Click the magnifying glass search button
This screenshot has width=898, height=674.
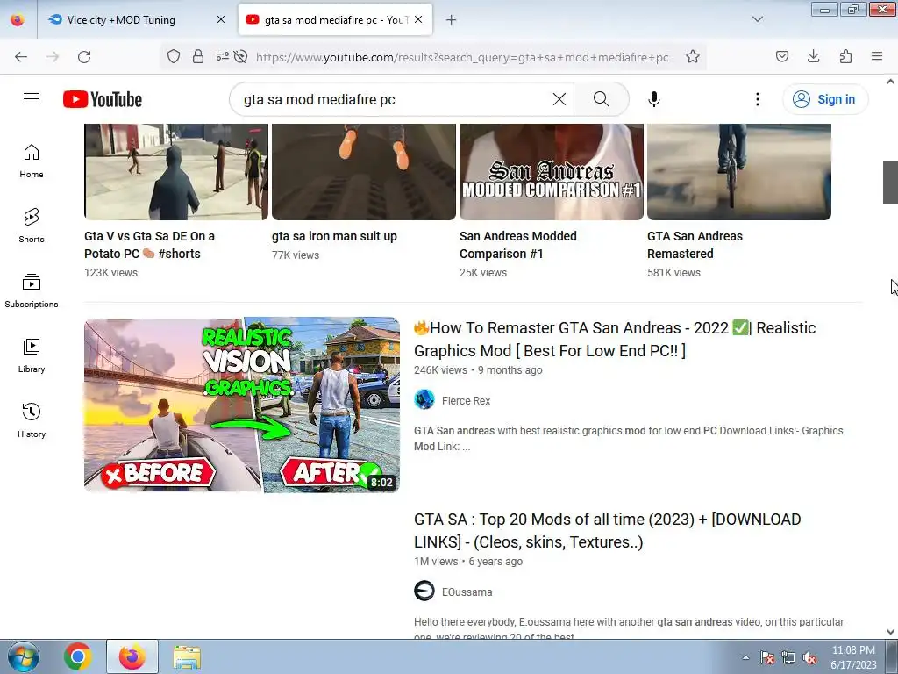[601, 99]
